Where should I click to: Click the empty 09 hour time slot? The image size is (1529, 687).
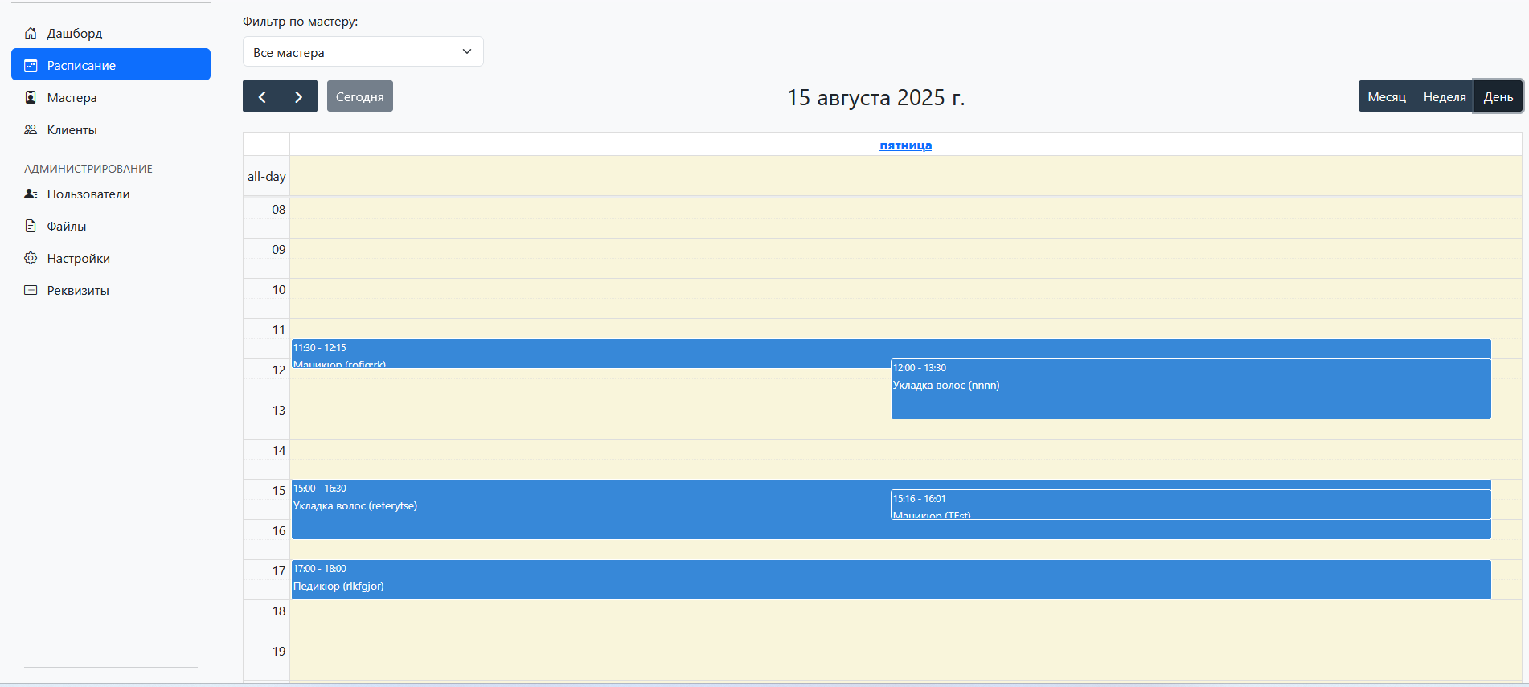[905, 249]
